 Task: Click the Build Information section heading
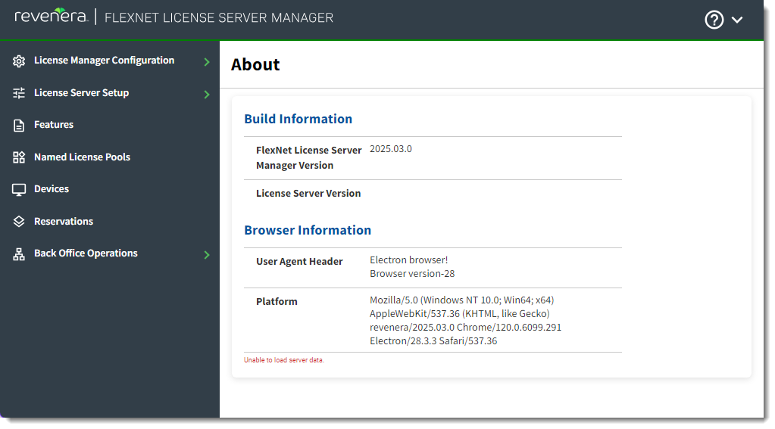pyautogui.click(x=298, y=119)
